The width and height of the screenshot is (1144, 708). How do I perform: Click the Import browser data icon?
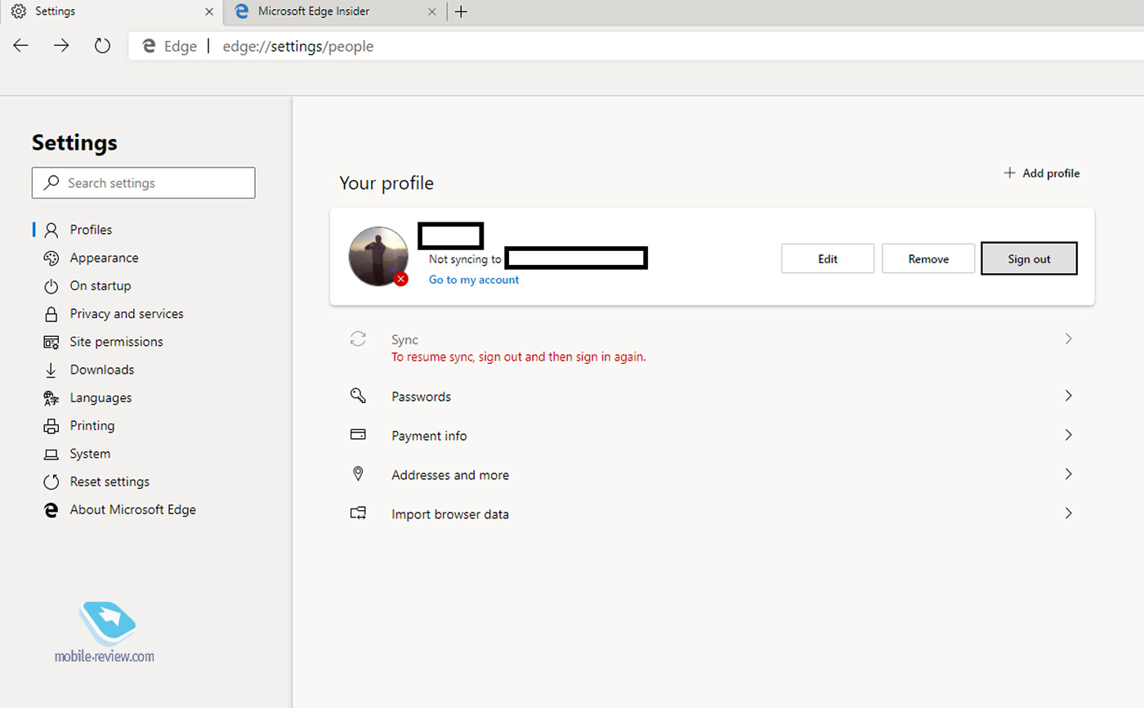pos(358,513)
